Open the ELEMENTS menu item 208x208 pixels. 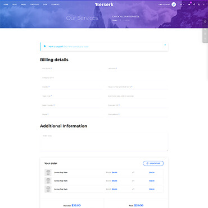(x=55, y=4)
